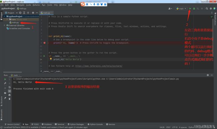
Task: Toggle the breakpoint on print line
Action: 44,43
